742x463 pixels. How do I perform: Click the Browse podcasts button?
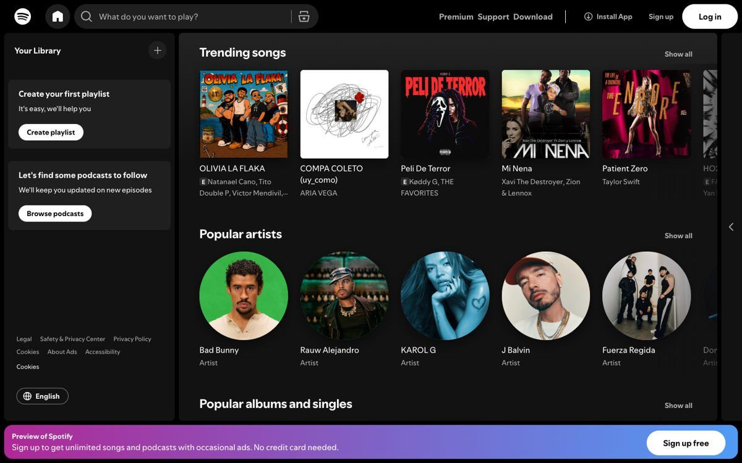coord(55,214)
